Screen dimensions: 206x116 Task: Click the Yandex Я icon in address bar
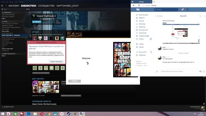pos(139,5)
